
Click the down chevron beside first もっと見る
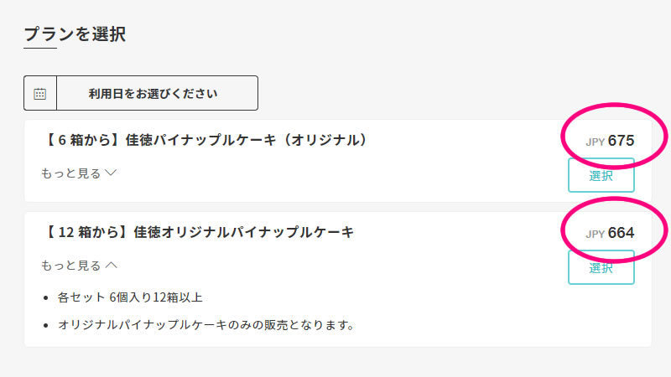click(111, 173)
